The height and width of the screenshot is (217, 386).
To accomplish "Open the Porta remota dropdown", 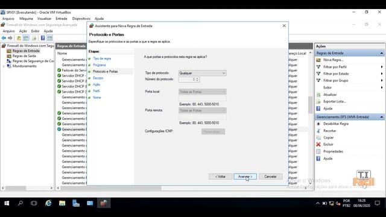I will click(x=203, y=110).
